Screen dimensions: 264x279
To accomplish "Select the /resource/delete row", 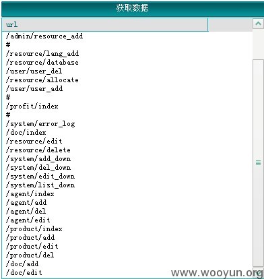I will click(38, 150).
